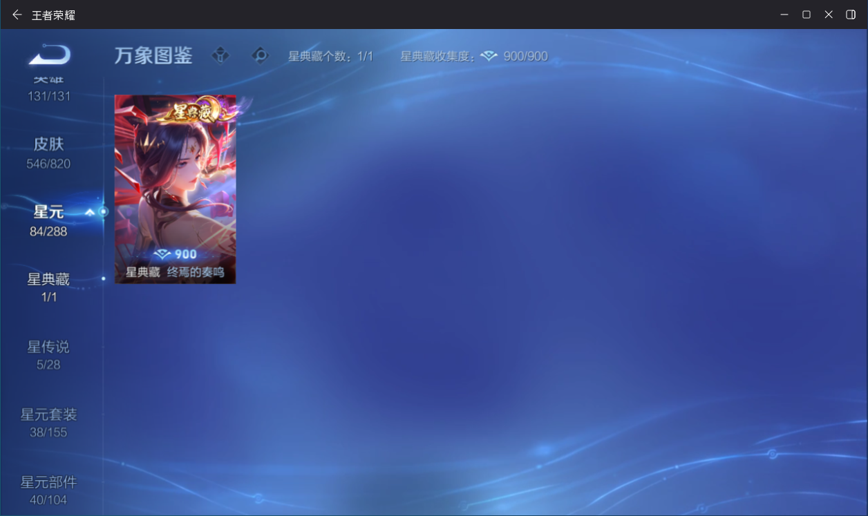Screen dimensions: 868x516
Task: Return using the in-game back arrow icon
Action: (49, 55)
